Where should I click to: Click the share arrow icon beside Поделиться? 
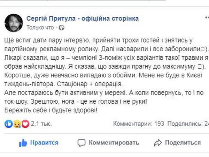[158, 142]
